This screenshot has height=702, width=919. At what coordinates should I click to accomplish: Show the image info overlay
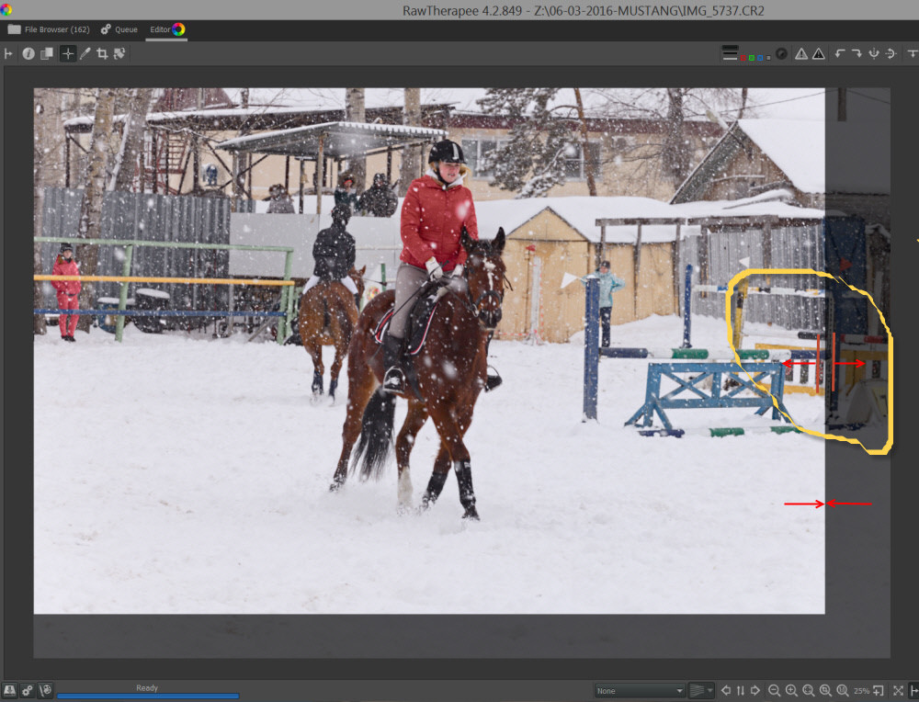28,54
